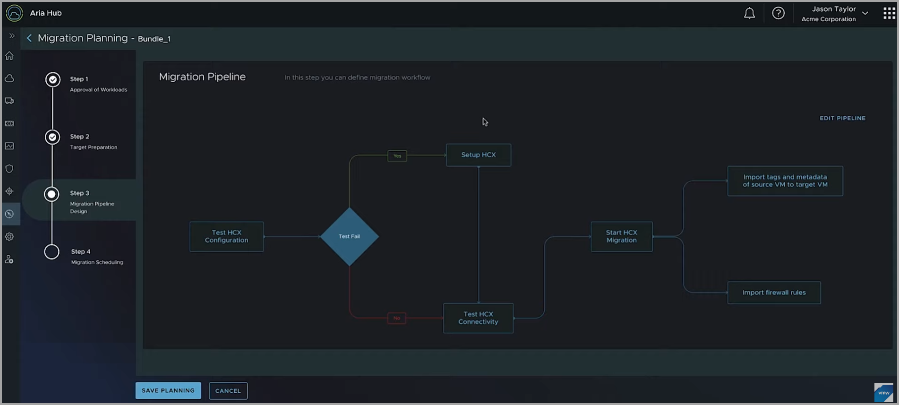Viewport: 899px width, 405px height.
Task: Open the user administration sidebar icon
Action: click(x=9, y=259)
